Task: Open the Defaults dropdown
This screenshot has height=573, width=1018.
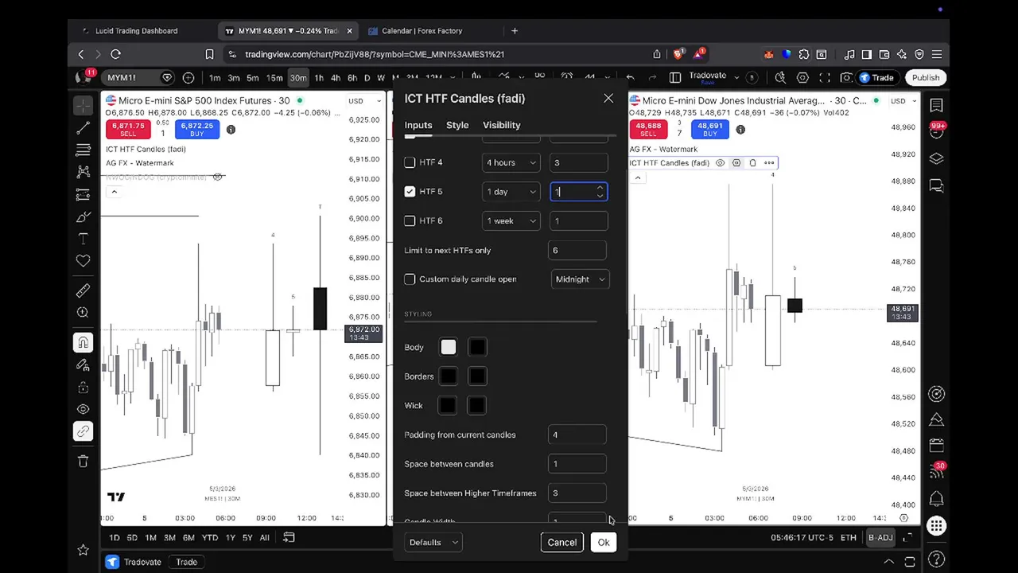Action: click(x=433, y=542)
